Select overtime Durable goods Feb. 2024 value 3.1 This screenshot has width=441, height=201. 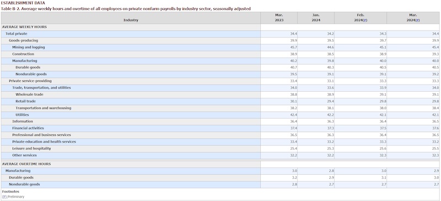tap(384, 177)
